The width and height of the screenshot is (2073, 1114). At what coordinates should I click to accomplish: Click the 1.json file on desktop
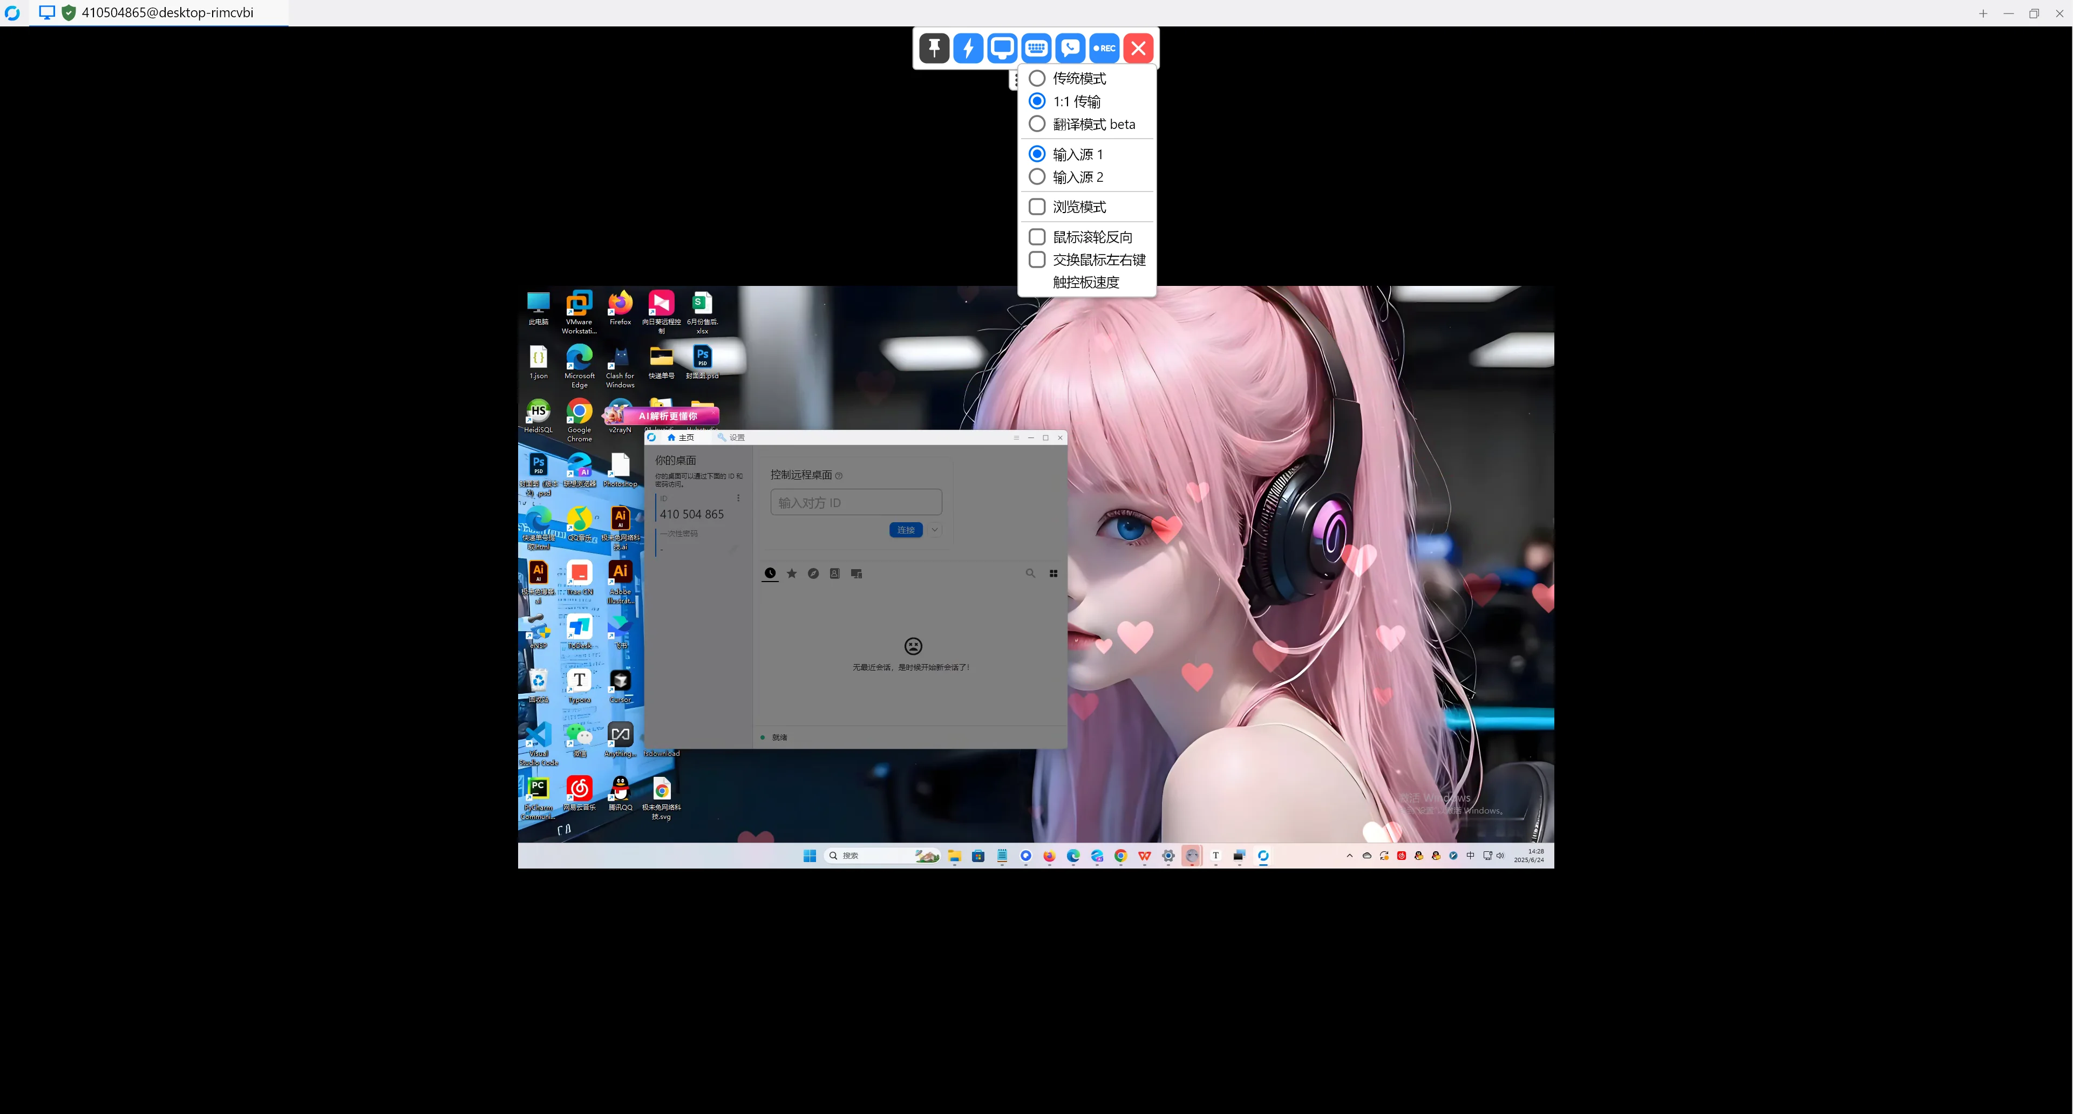click(x=539, y=363)
